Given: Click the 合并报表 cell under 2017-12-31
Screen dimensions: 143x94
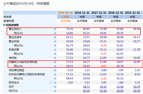Looking at the screenshot, I should [x=99, y=21].
